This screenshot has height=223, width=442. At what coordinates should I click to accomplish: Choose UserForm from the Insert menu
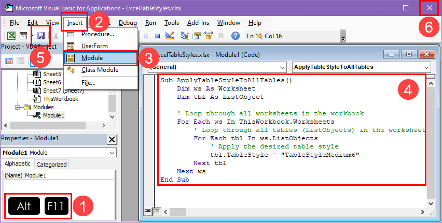101,46
